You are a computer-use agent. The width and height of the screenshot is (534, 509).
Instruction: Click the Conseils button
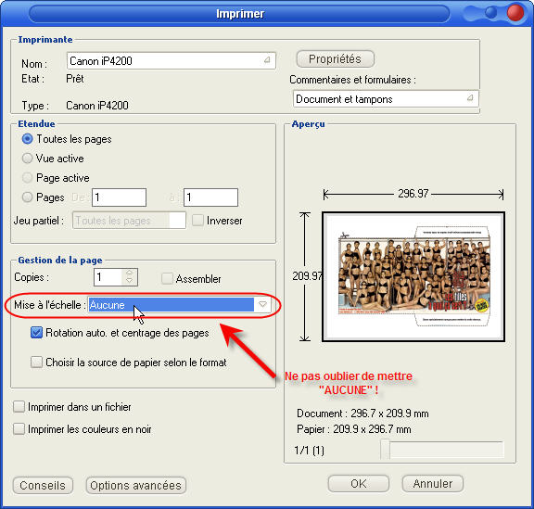[x=43, y=485]
